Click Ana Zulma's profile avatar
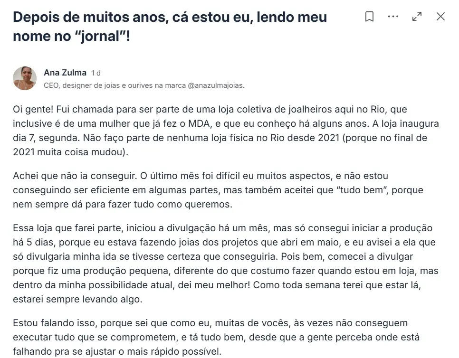459x358 pixels. [x=25, y=78]
